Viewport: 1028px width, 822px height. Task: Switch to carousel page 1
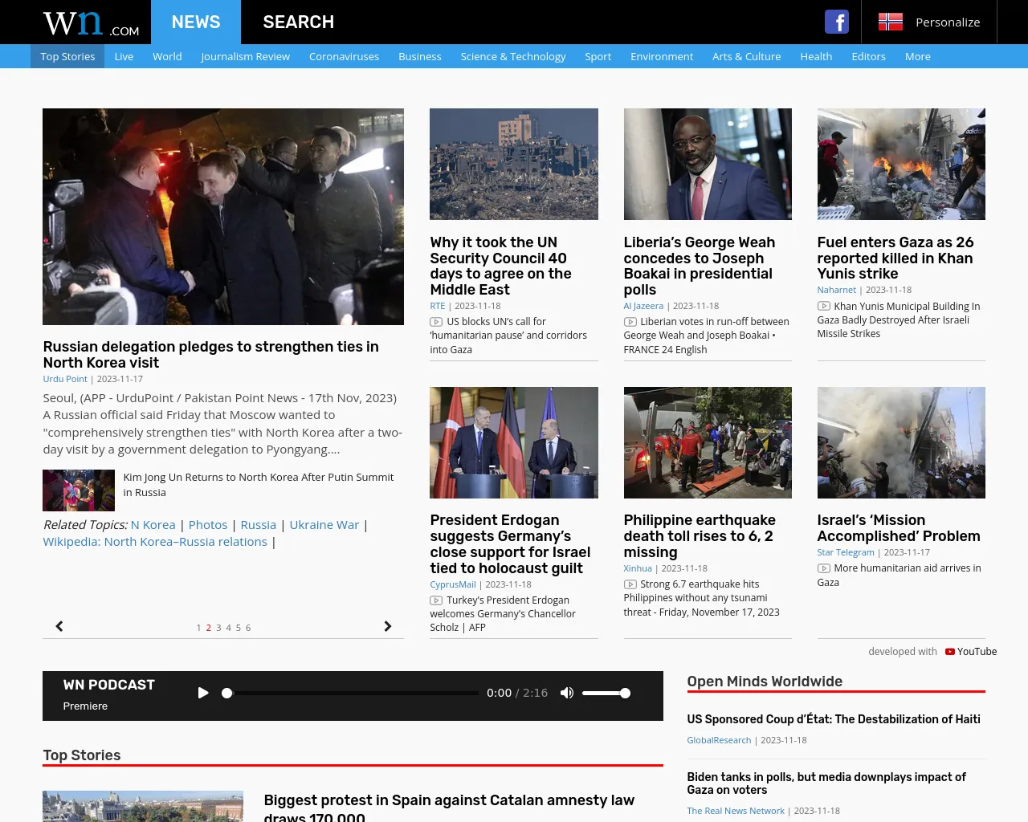click(198, 628)
